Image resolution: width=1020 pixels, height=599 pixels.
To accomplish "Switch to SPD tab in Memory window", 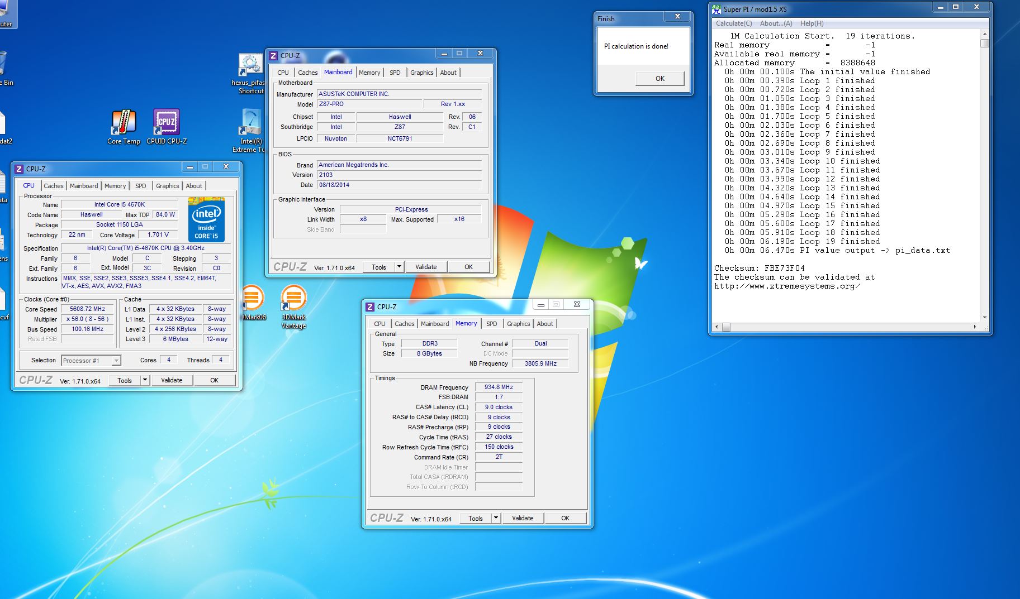I will (491, 324).
